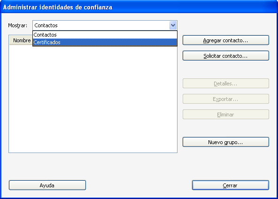Click the Eliminar button

click(x=226, y=115)
